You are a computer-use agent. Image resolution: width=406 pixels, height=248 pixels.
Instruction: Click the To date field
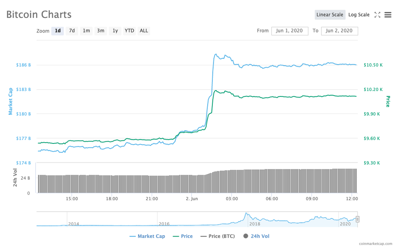[339, 31]
